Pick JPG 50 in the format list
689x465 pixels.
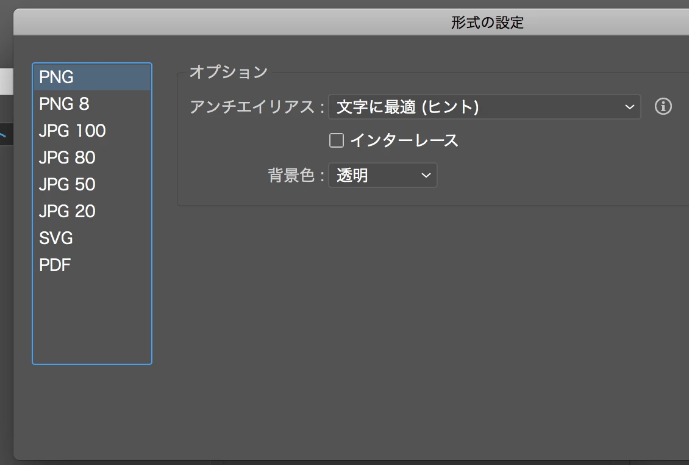point(92,184)
